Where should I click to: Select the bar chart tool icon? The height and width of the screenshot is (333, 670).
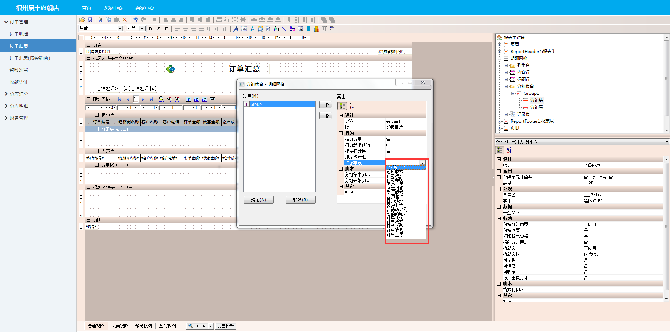[x=317, y=29]
